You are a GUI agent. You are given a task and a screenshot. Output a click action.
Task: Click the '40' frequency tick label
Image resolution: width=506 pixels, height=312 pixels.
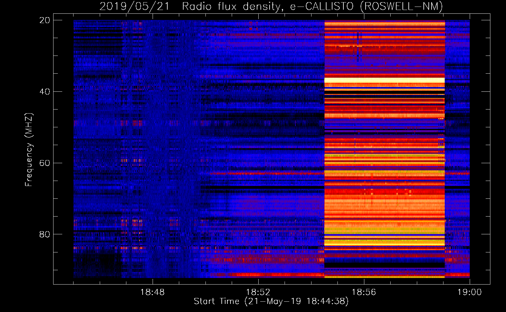(x=45, y=92)
